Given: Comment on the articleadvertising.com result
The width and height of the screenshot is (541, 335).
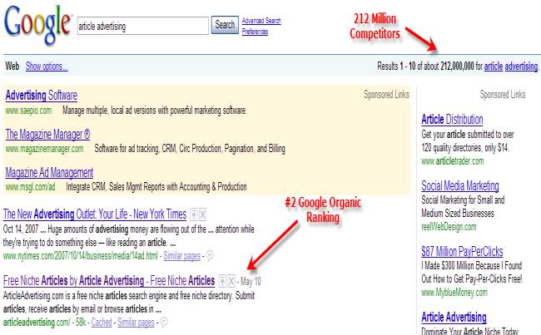Looking at the screenshot, I should (x=164, y=323).
